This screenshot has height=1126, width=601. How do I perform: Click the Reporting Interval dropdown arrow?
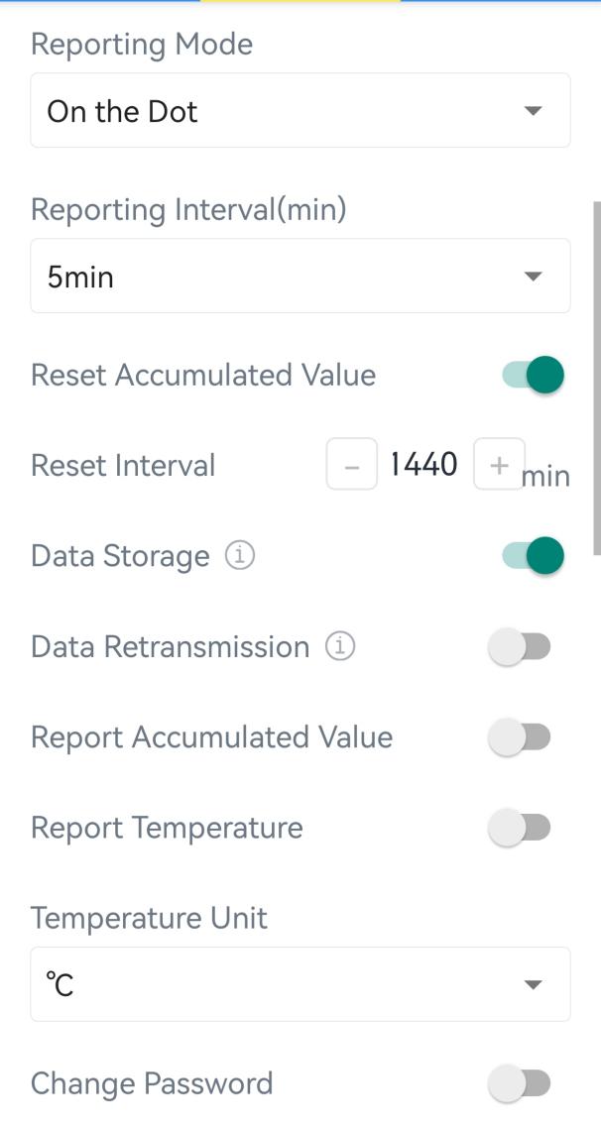click(533, 276)
